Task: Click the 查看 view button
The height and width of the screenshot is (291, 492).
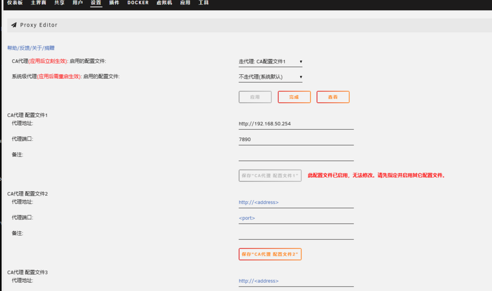Action: pyautogui.click(x=333, y=97)
